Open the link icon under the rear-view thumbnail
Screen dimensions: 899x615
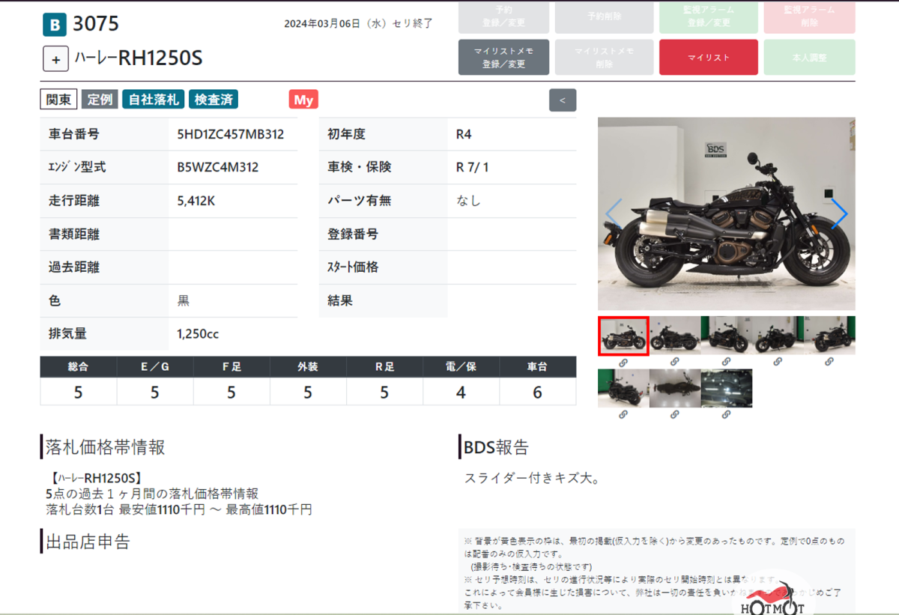pyautogui.click(x=623, y=414)
